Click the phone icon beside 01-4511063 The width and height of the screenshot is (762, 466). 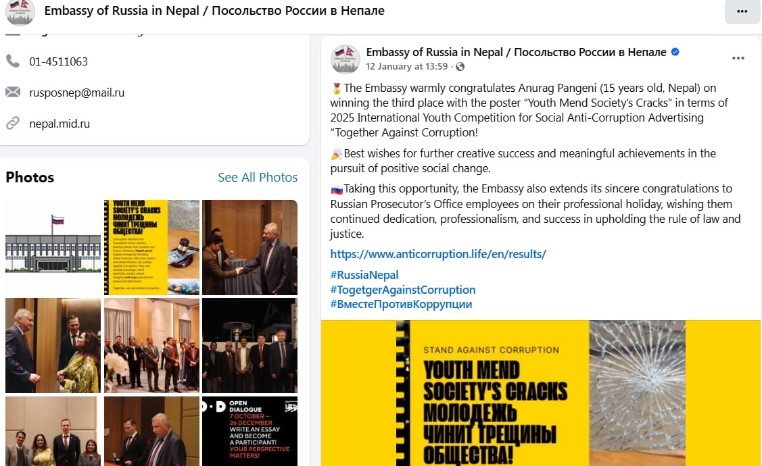(13, 61)
